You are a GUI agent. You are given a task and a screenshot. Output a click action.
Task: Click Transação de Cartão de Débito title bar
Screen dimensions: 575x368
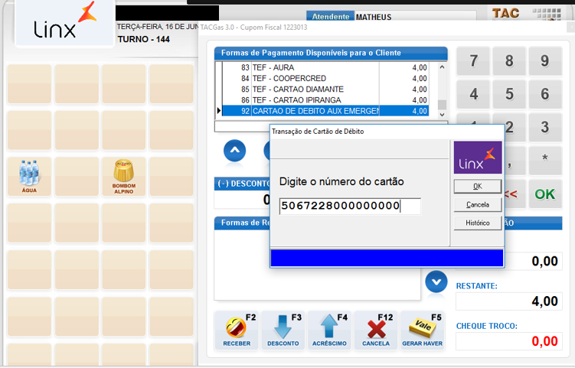[x=387, y=132]
